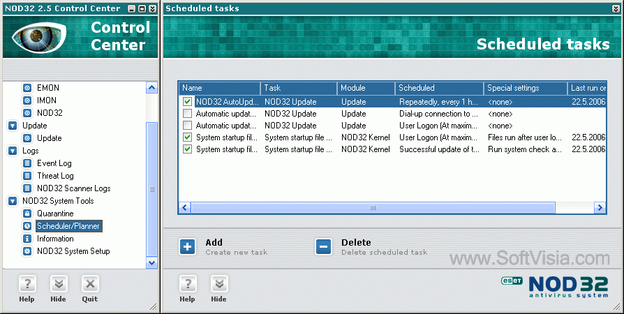Enable the unchecked User Logon update task checkbox
The image size is (624, 314).
click(x=188, y=126)
